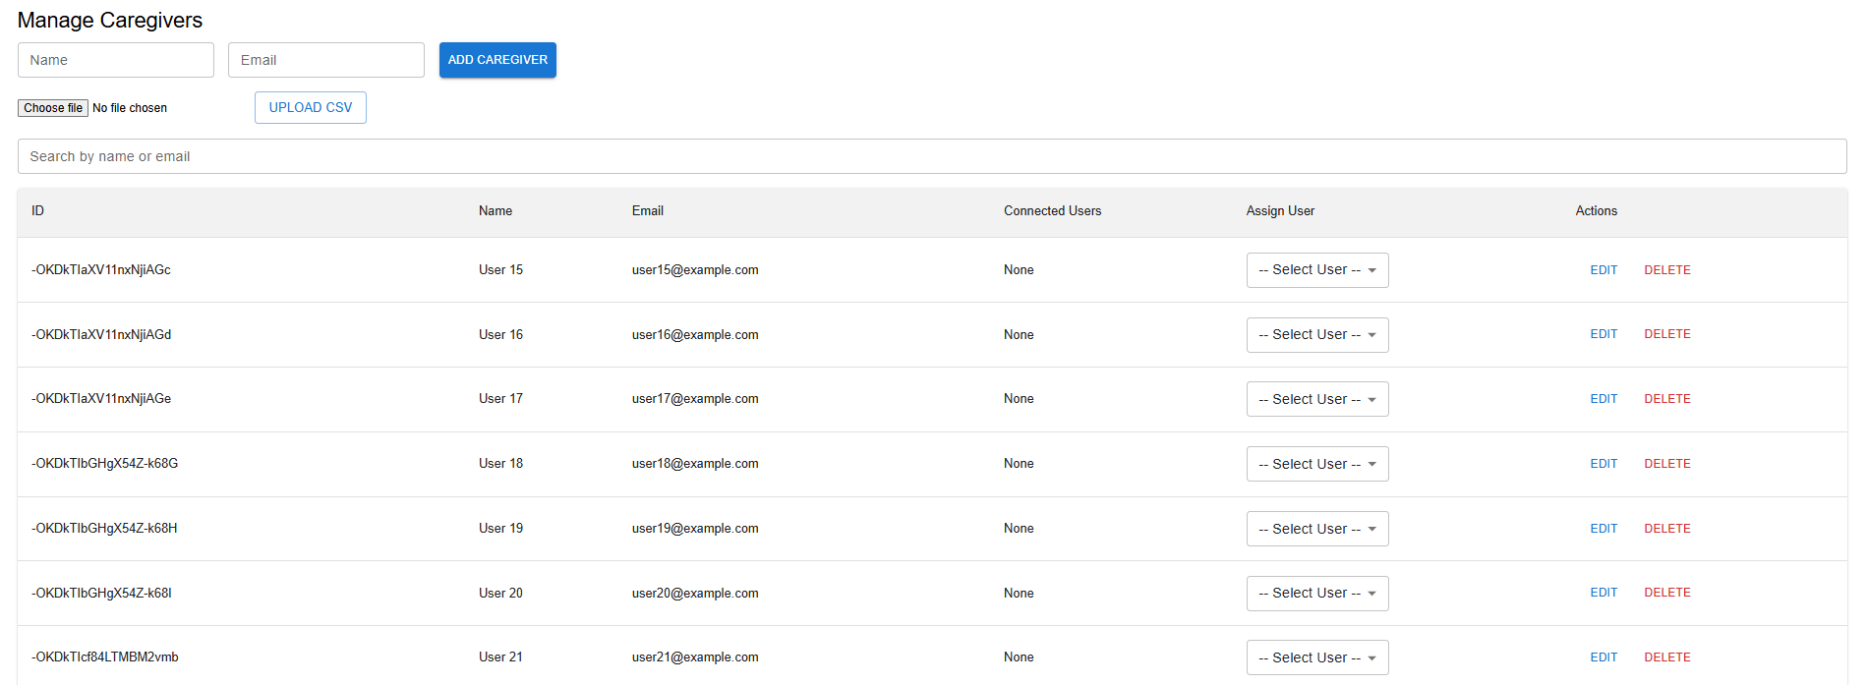Click the Upload CSV button
Viewport: 1867px width, 685px height.
click(x=310, y=108)
